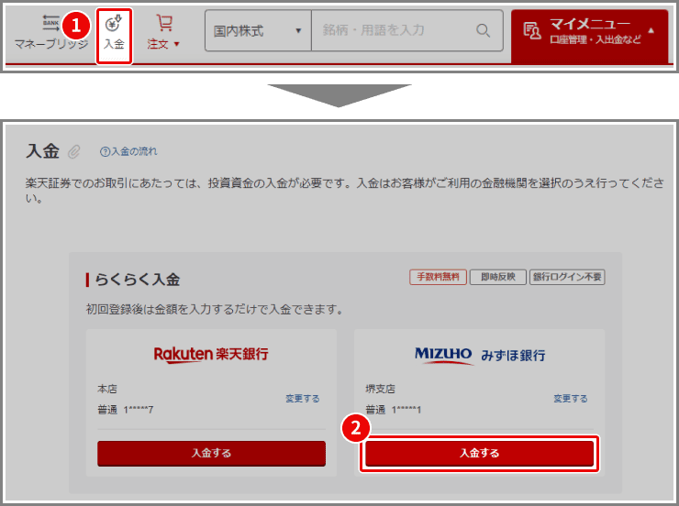Click the MIZUHO みずほ銀行 logo

click(479, 355)
